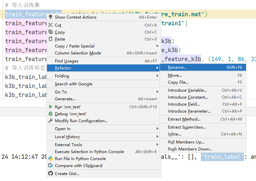Image resolution: width=256 pixels, height=181 pixels.
Task: Click the GitHub Create Gist icon
Action: [x=51, y=173]
